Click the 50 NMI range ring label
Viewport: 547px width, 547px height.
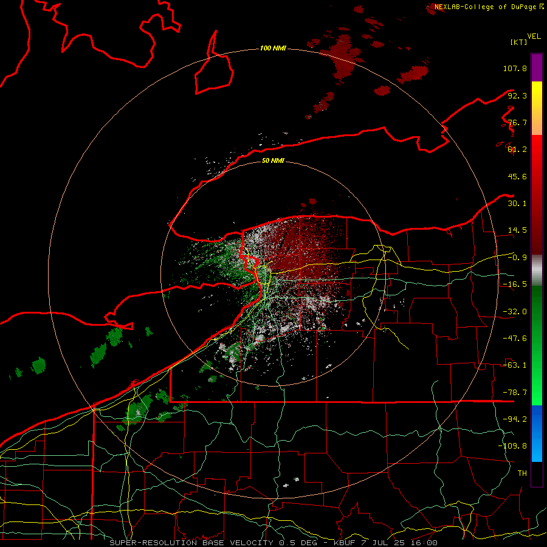click(273, 160)
